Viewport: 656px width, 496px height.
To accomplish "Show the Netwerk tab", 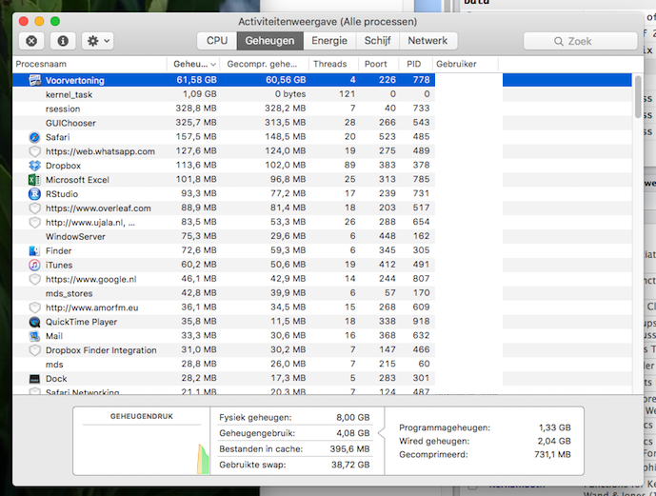I will 427,41.
